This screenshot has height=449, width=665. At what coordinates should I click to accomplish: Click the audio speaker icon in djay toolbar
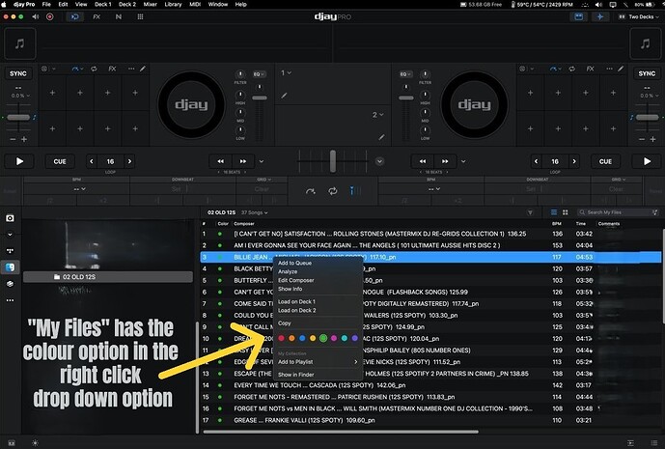[x=36, y=17]
